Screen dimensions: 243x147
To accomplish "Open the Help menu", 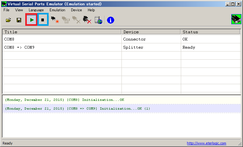I will (x=91, y=10).
